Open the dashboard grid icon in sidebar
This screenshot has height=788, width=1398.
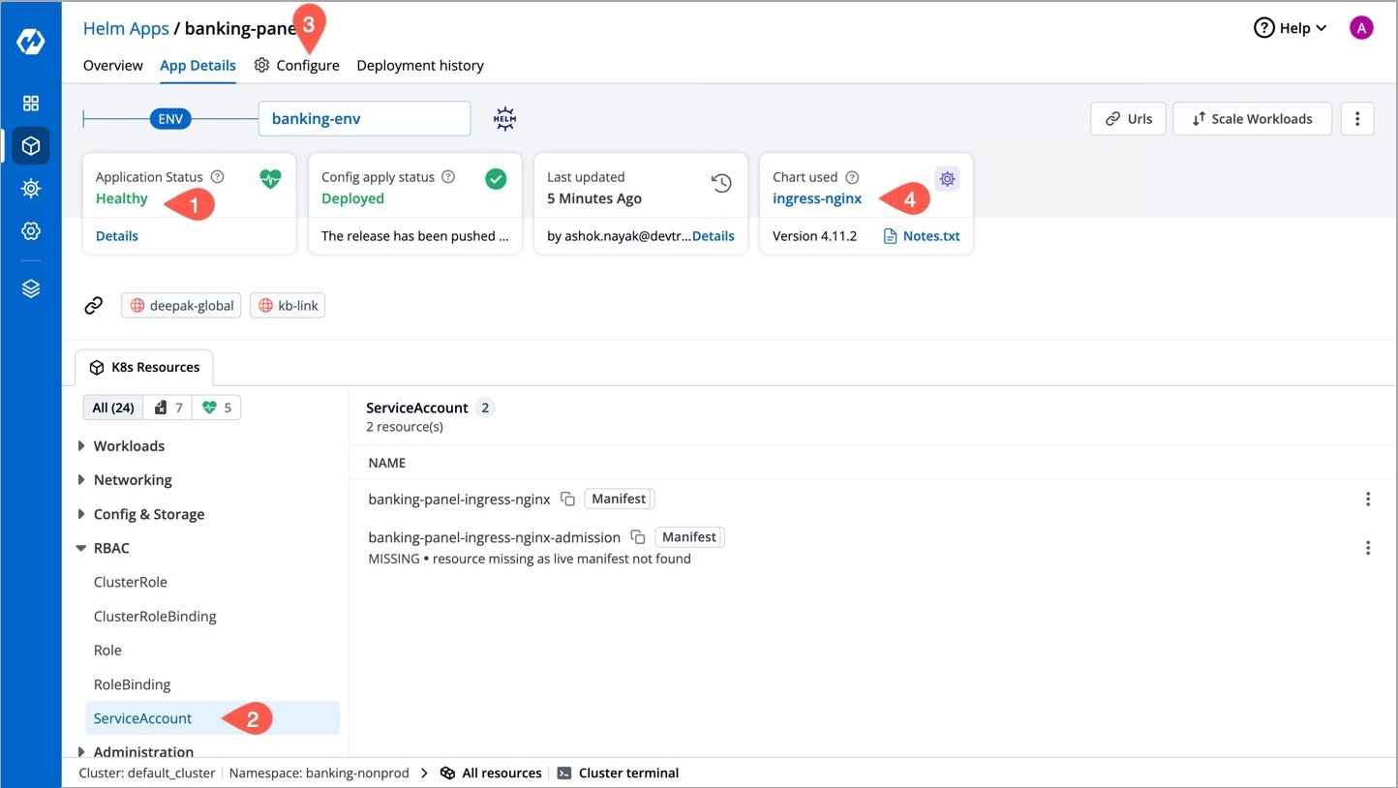[x=31, y=104]
